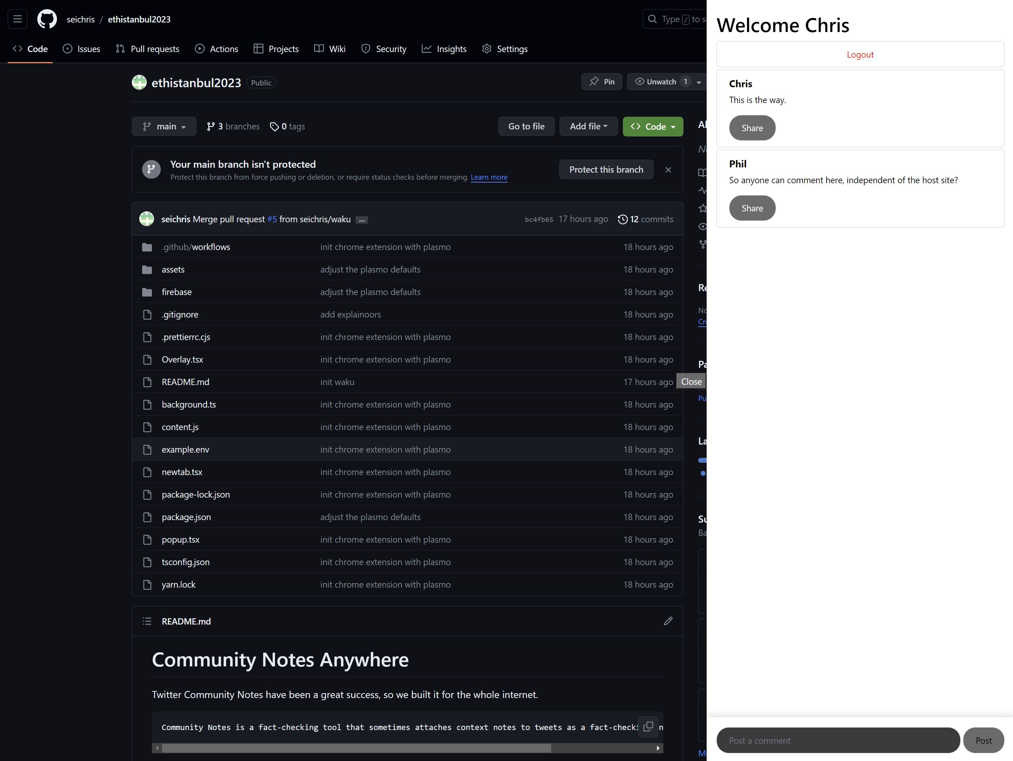Click Protect this branch button

click(x=606, y=170)
